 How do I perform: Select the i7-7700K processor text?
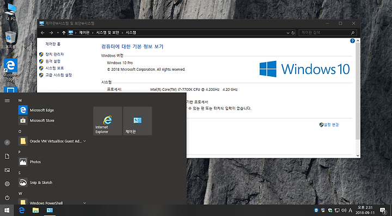coord(194,89)
